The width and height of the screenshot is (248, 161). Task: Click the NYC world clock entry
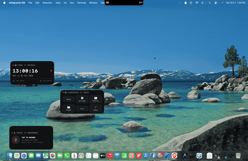coord(46,81)
